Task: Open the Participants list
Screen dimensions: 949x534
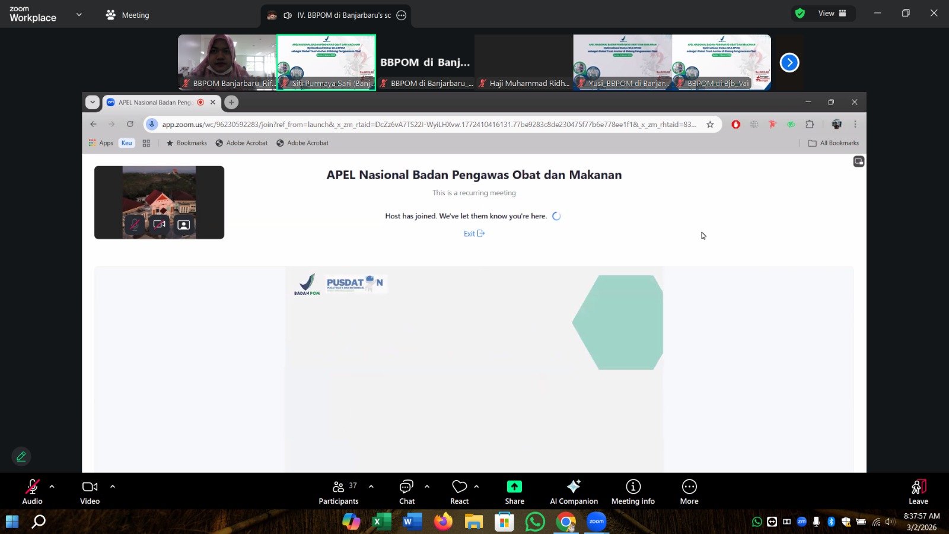Action: (339, 492)
